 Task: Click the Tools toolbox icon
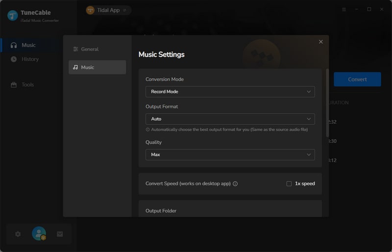point(14,85)
